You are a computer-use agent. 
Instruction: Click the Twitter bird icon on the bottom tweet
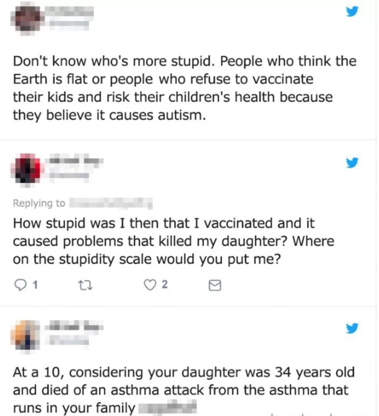352,329
